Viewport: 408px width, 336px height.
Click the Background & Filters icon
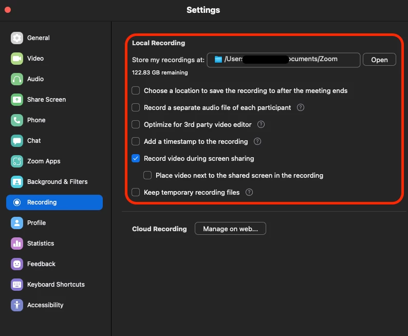coord(17,182)
